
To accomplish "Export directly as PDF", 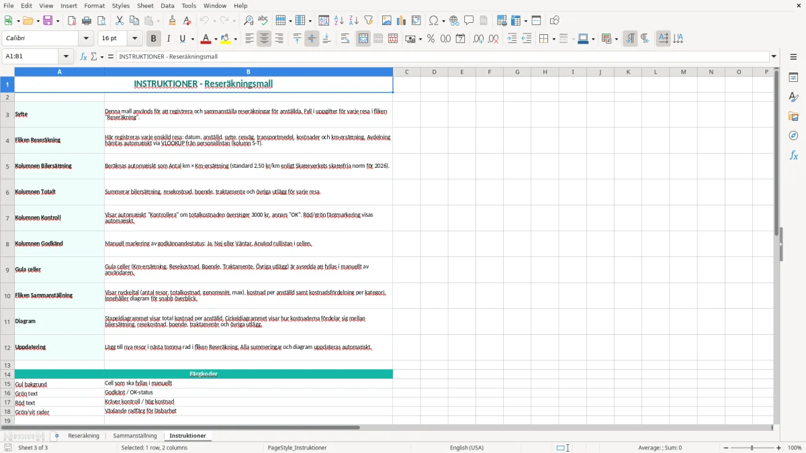I will coord(72,21).
